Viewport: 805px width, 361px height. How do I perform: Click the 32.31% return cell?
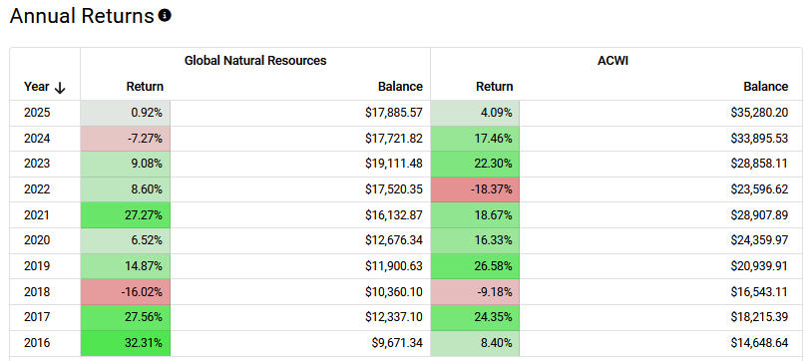pos(126,342)
